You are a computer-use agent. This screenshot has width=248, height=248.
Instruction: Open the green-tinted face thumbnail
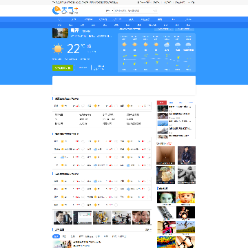click(x=166, y=197)
